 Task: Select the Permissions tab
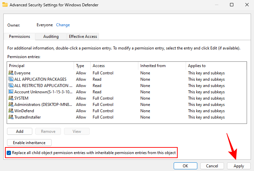pos(19,37)
